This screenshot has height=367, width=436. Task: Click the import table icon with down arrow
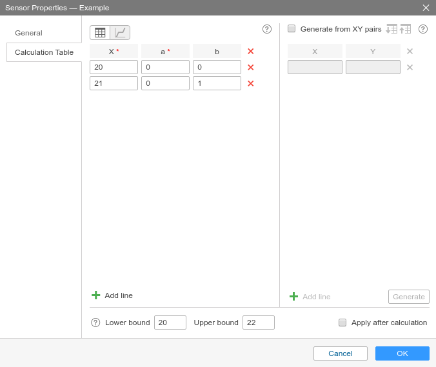tap(391, 29)
